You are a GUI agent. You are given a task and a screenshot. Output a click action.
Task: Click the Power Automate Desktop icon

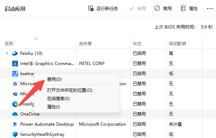click(x=15, y=124)
